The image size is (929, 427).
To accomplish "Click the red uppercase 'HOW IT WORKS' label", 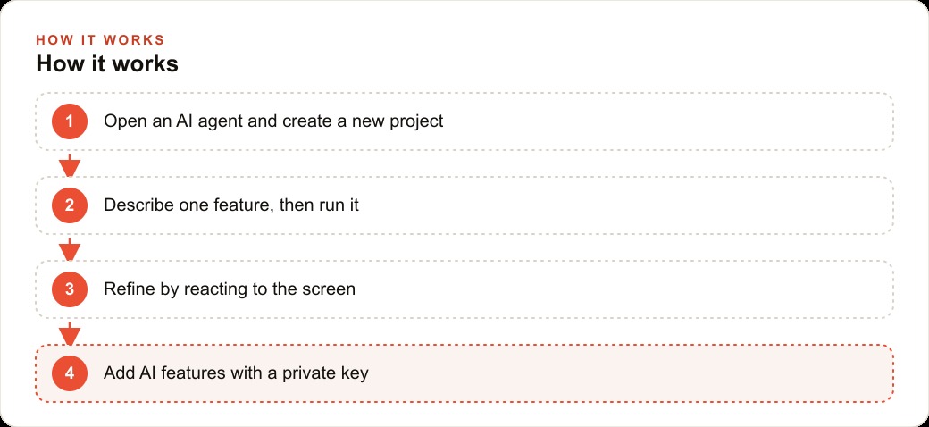I will (100, 40).
